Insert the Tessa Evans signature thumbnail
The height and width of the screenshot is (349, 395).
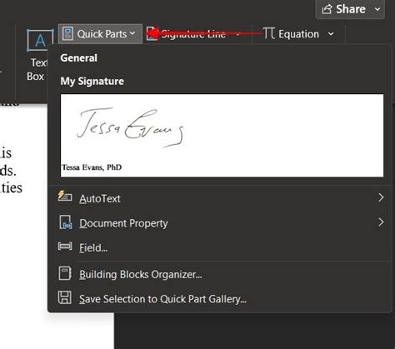click(x=222, y=136)
